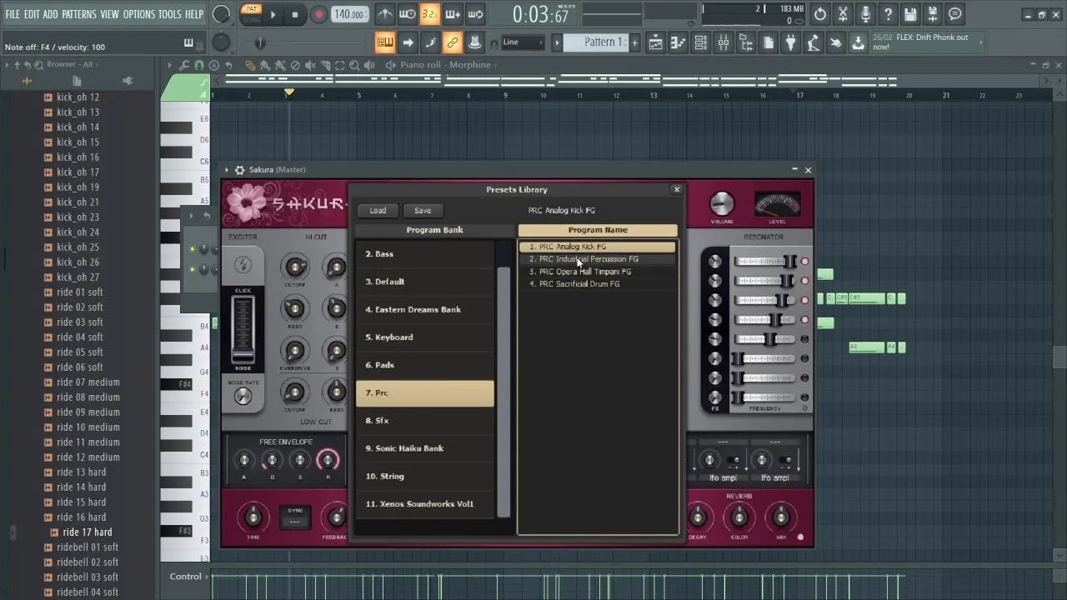Choose PRC Sacrificial Drum FG preset
The image size is (1067, 600).
click(597, 284)
